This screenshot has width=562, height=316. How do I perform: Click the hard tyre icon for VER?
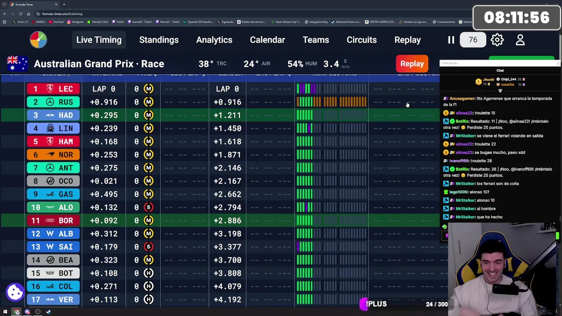pos(148,300)
